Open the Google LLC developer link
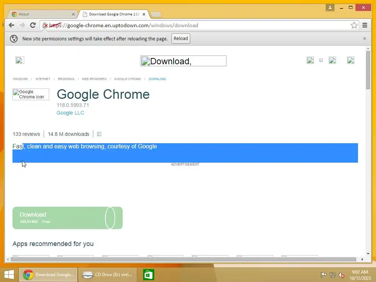376x282 pixels. tap(70, 113)
